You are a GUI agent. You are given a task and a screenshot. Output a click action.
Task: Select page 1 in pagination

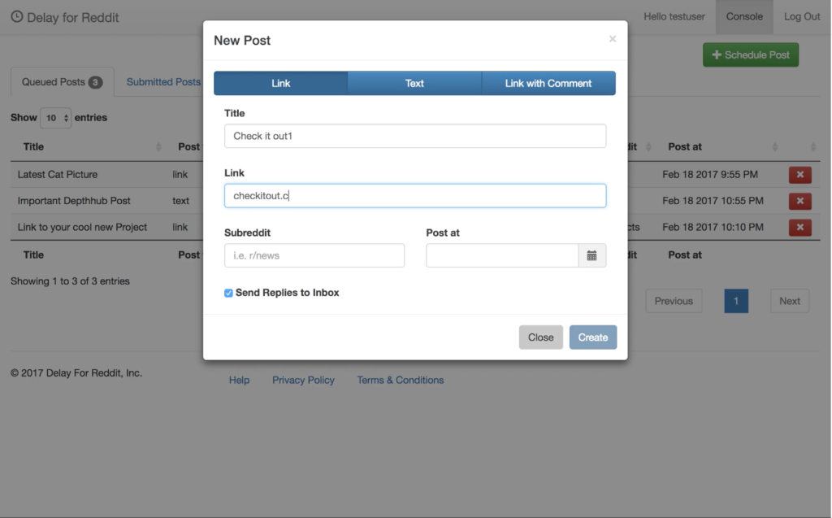(x=736, y=301)
